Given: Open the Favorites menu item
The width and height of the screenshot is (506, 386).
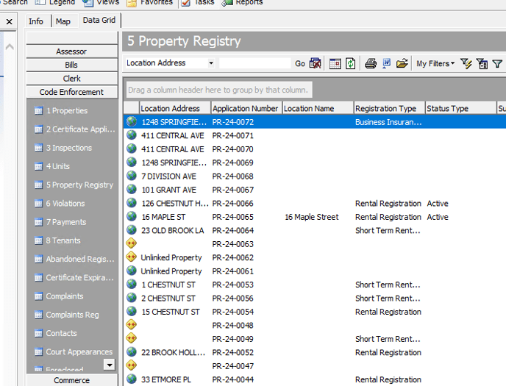Looking at the screenshot, I should point(151,3).
